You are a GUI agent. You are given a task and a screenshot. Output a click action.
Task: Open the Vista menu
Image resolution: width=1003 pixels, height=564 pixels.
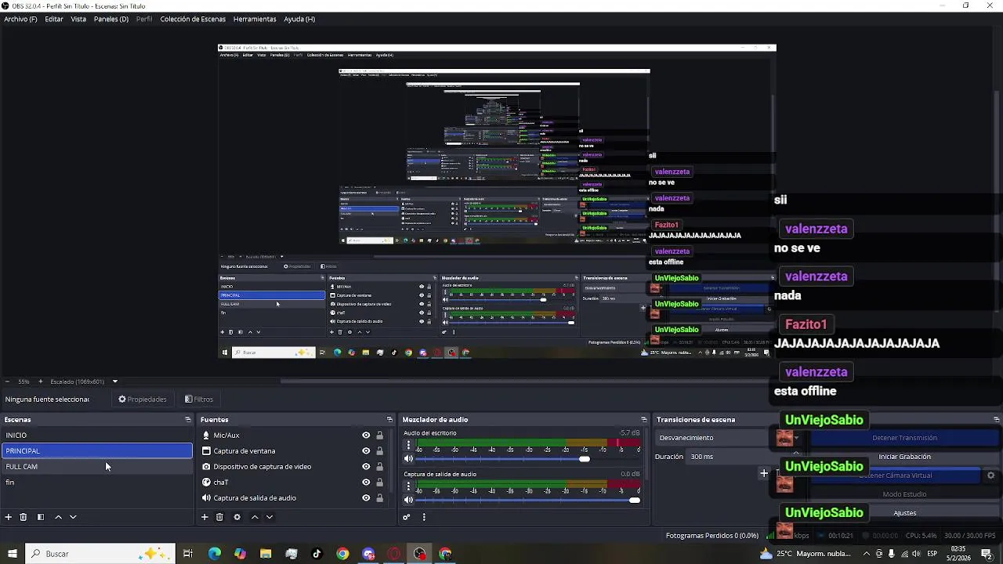[x=78, y=19]
